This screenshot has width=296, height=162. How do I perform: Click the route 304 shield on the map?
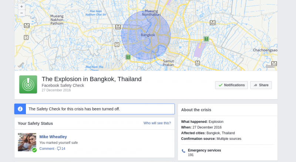pos(212,23)
